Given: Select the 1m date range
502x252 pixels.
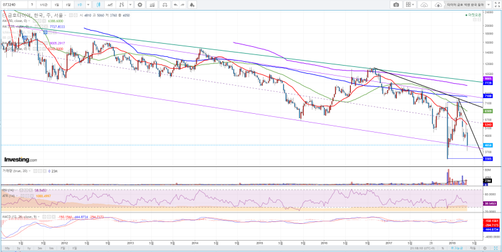Looking at the screenshot, I should pyautogui.click(x=51, y=248).
